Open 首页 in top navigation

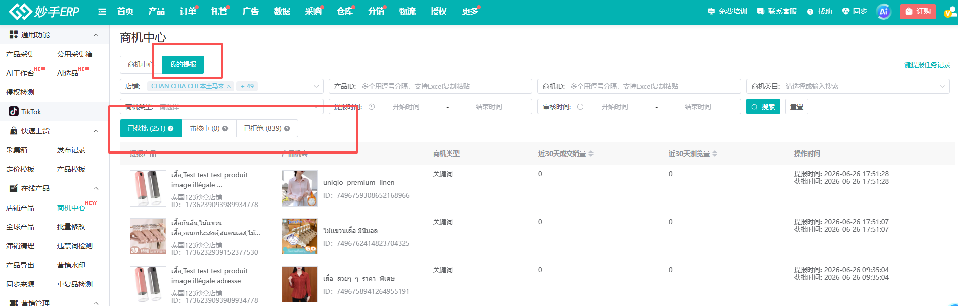tap(125, 11)
